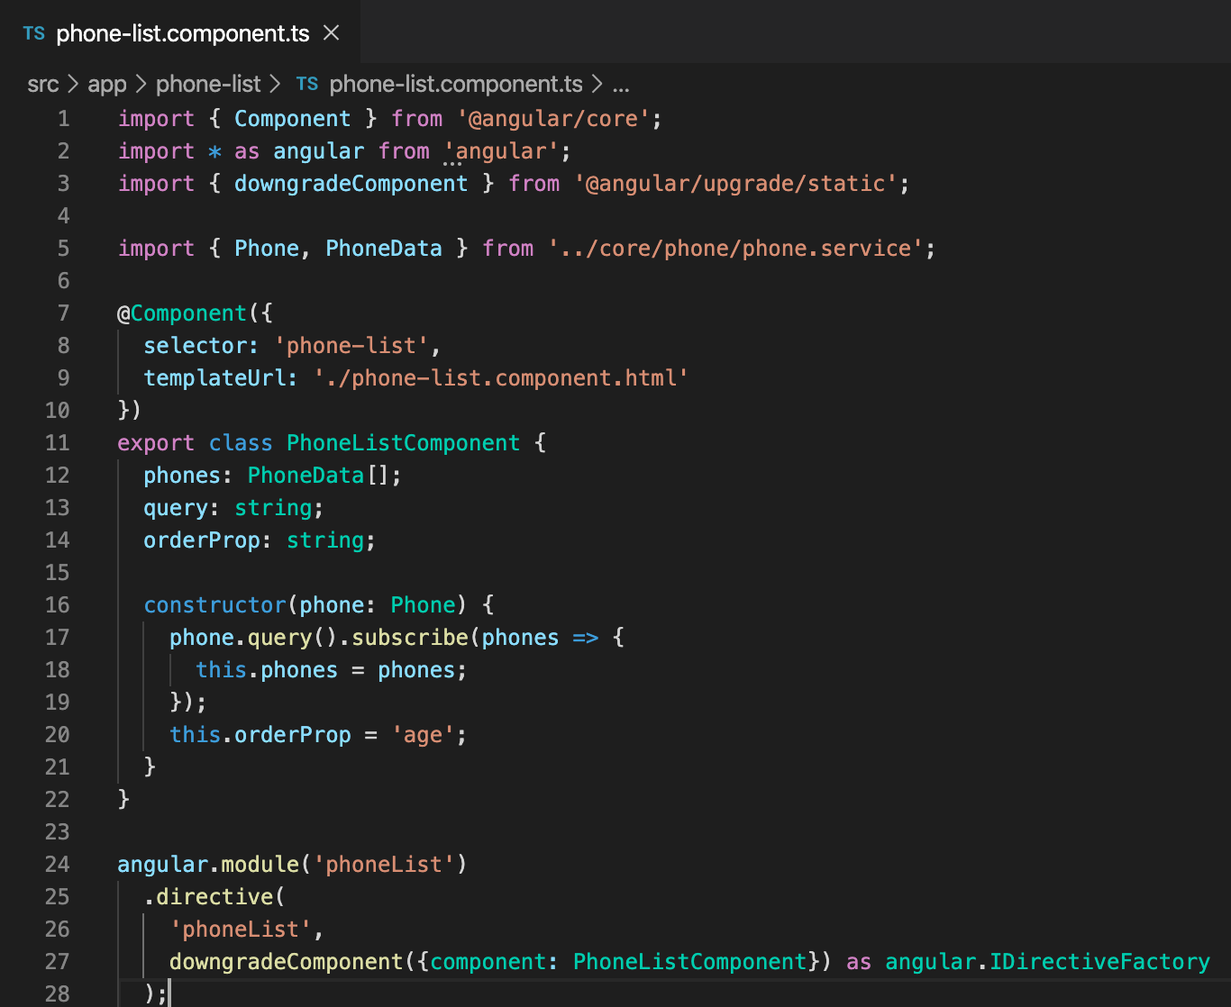Click the 'subscribe' method call

tap(410, 638)
